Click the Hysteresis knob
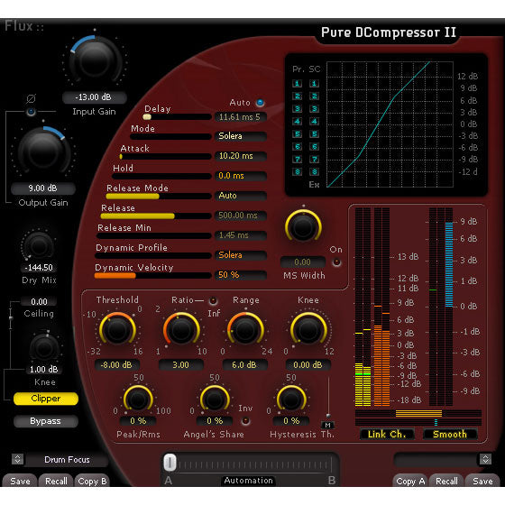 291,399
